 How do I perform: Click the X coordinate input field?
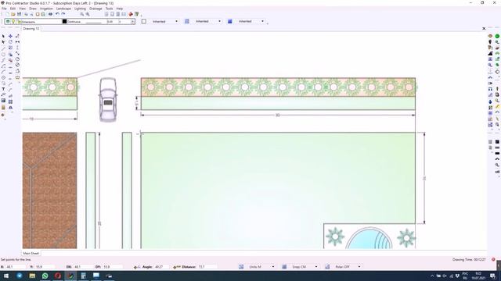click(16, 267)
